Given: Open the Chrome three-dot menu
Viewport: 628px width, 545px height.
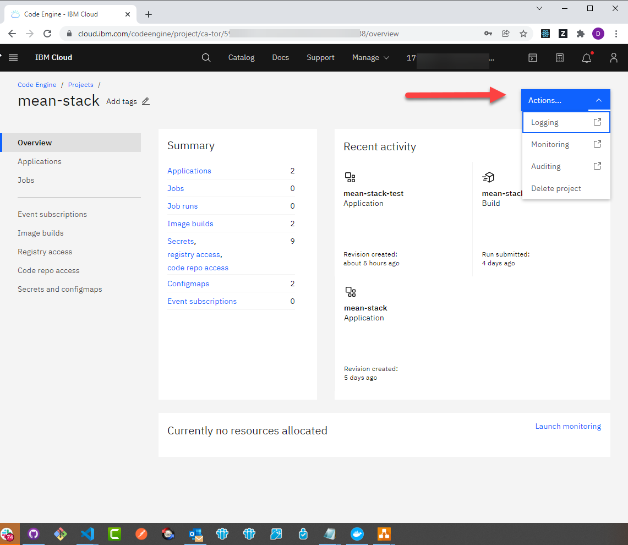Looking at the screenshot, I should (x=616, y=34).
